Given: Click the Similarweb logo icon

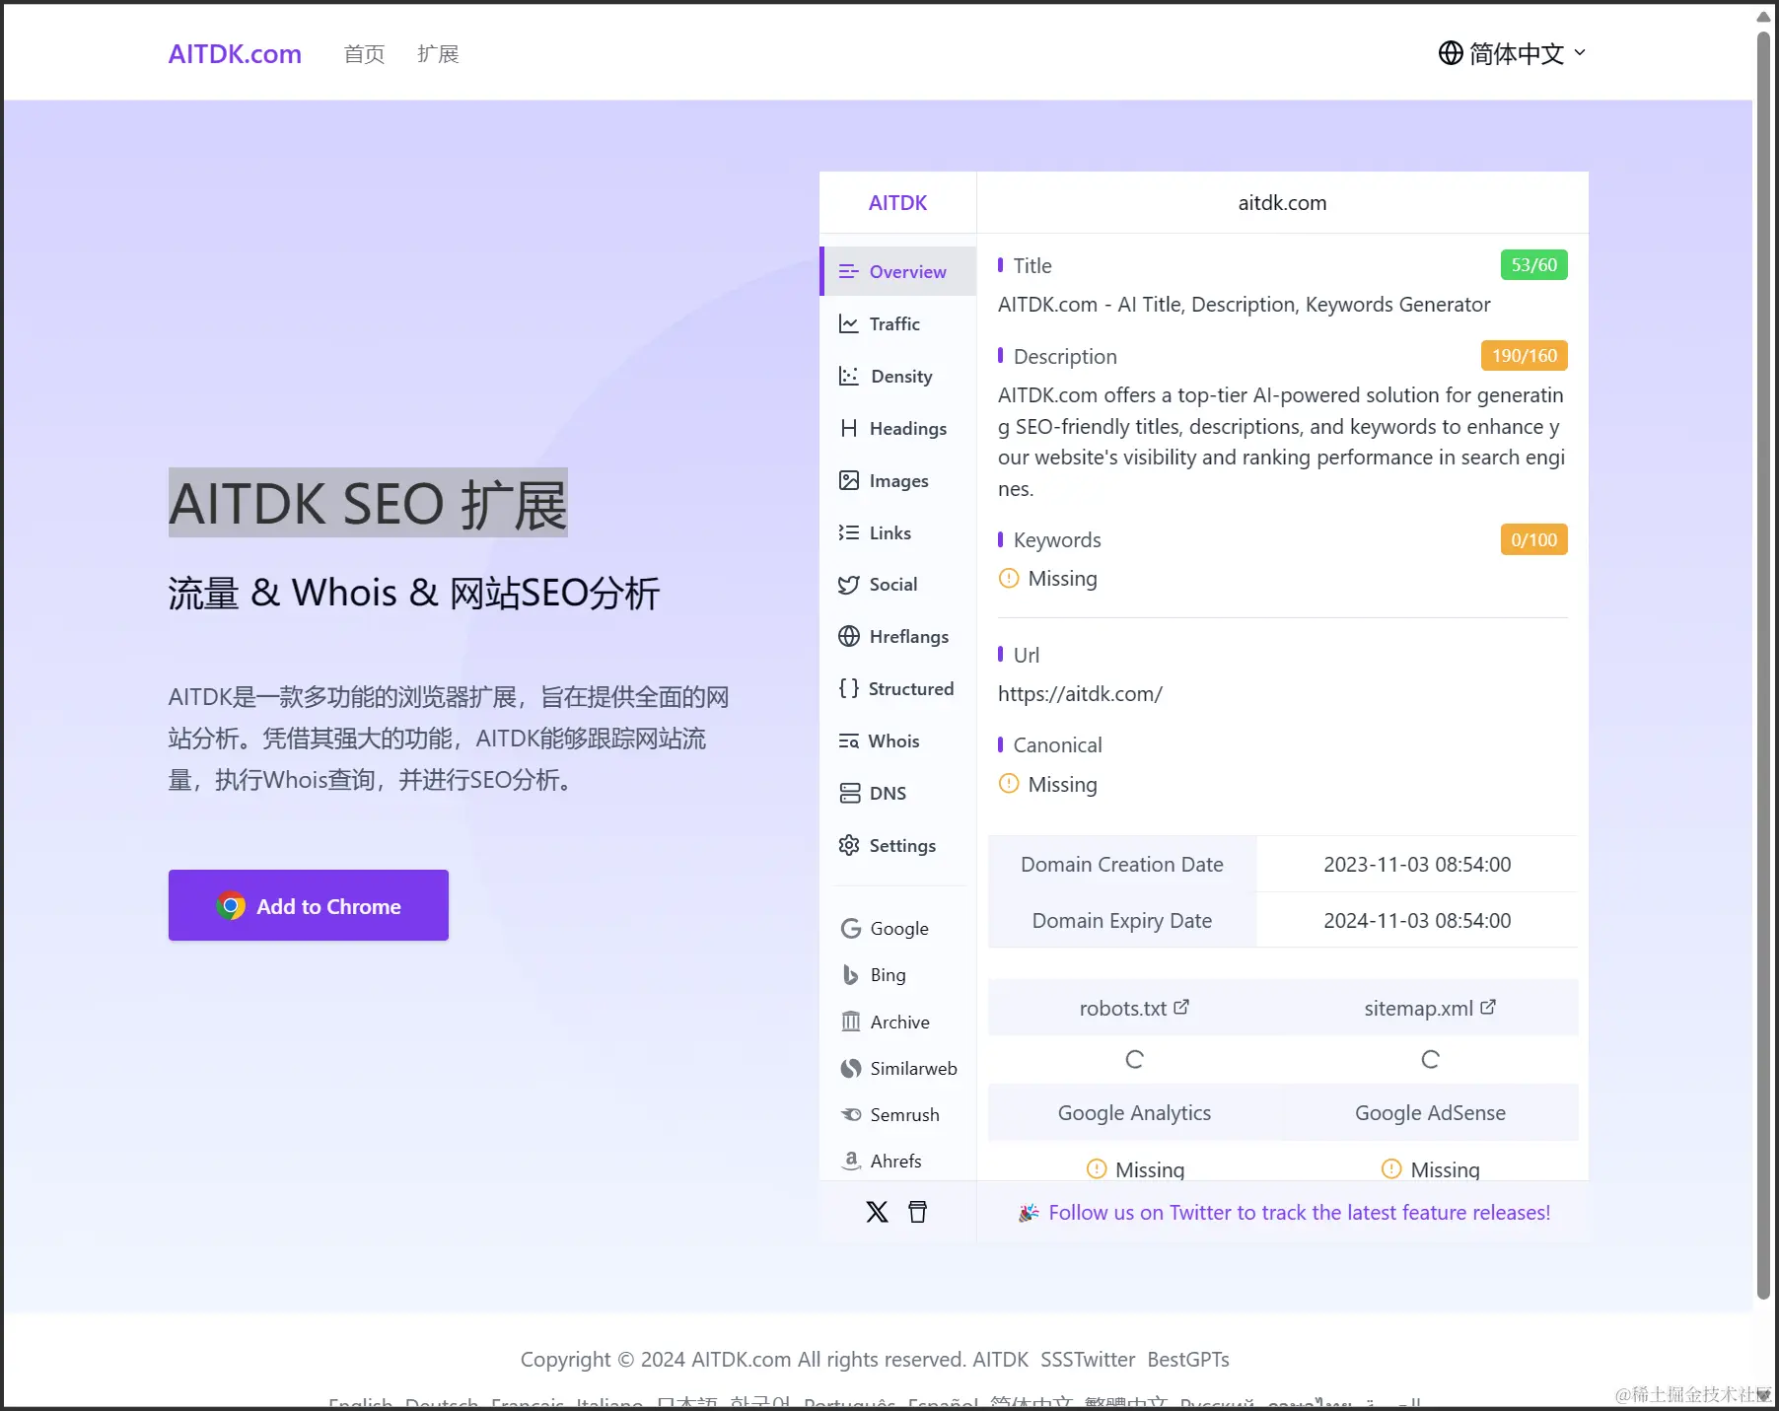Looking at the screenshot, I should point(850,1068).
